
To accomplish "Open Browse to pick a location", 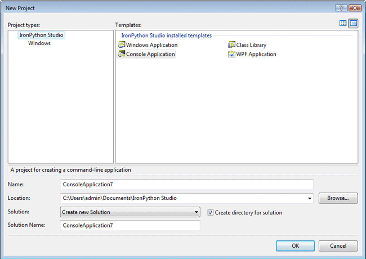I will 338,198.
